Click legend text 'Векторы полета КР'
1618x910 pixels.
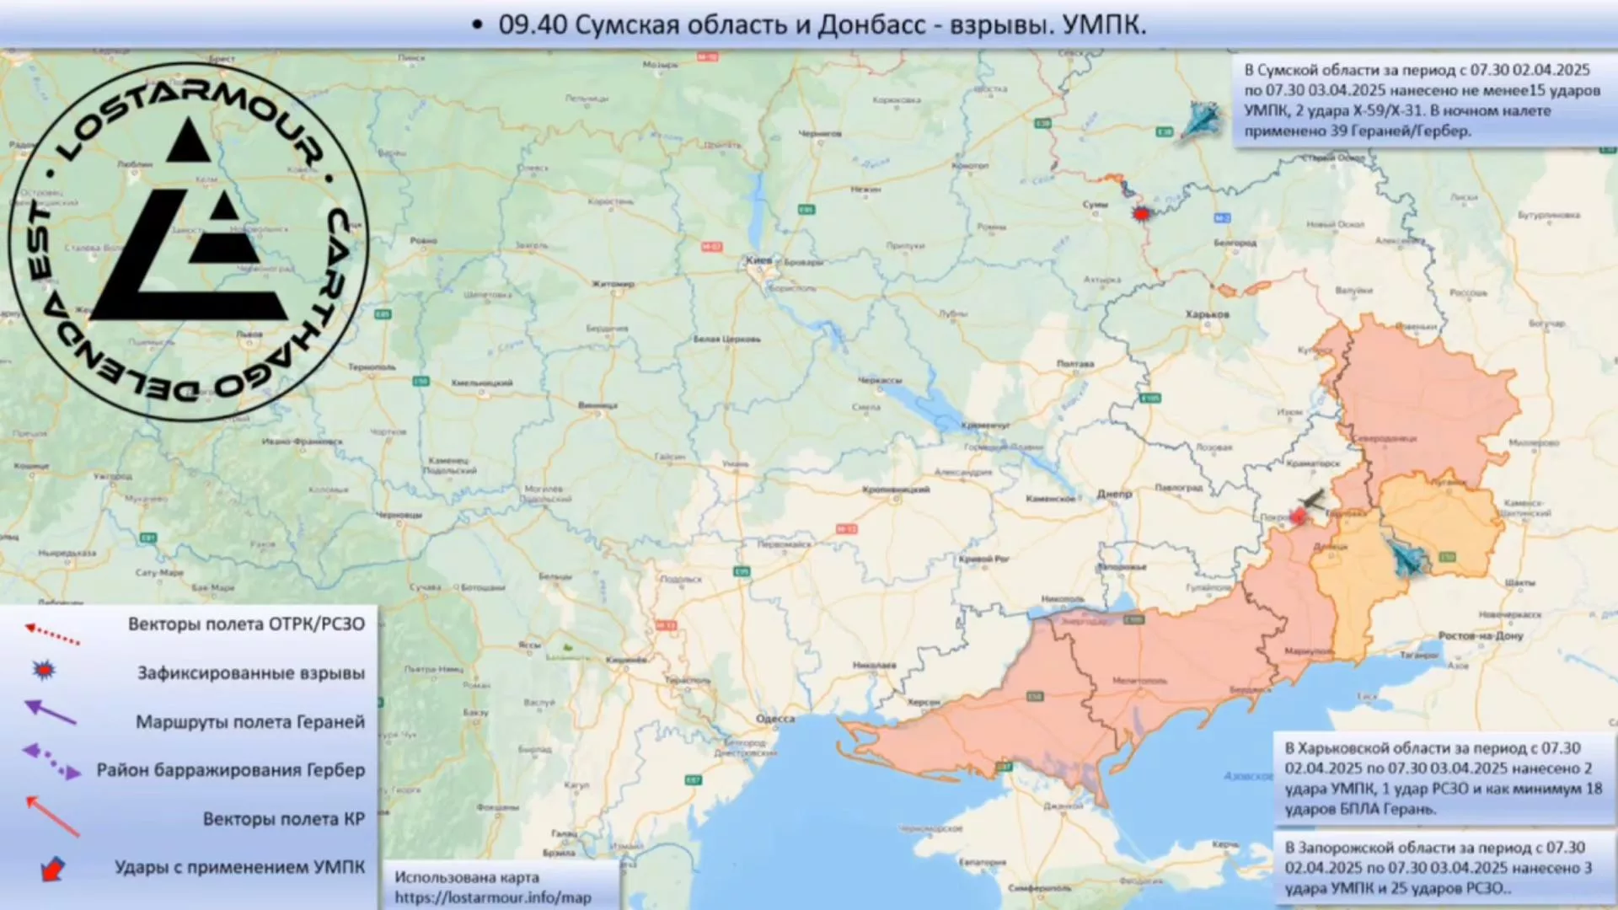pos(283,819)
